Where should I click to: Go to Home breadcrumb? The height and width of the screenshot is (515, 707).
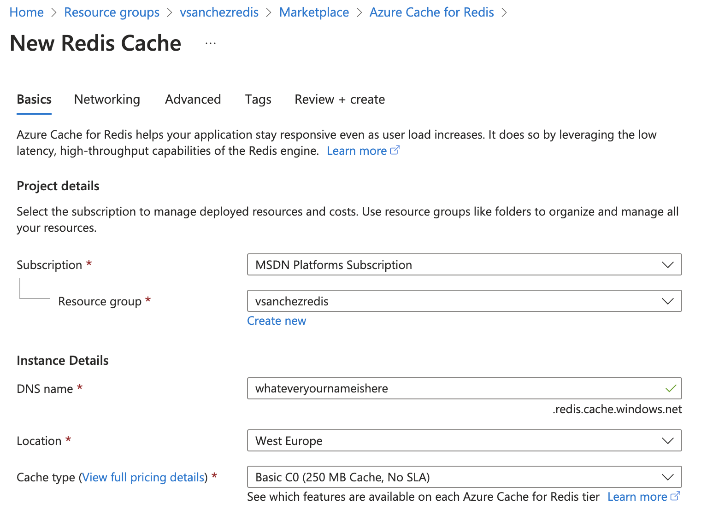click(27, 12)
